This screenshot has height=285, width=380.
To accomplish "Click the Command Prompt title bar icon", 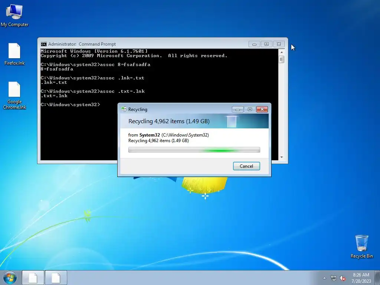I will pyautogui.click(x=44, y=44).
